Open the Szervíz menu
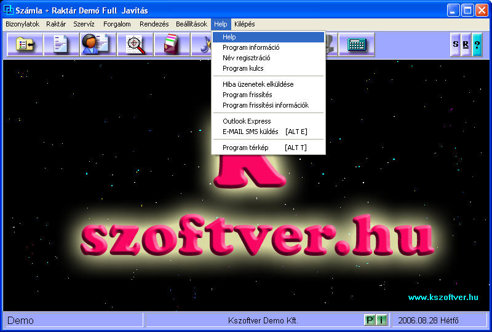This screenshot has width=492, height=332. (84, 24)
